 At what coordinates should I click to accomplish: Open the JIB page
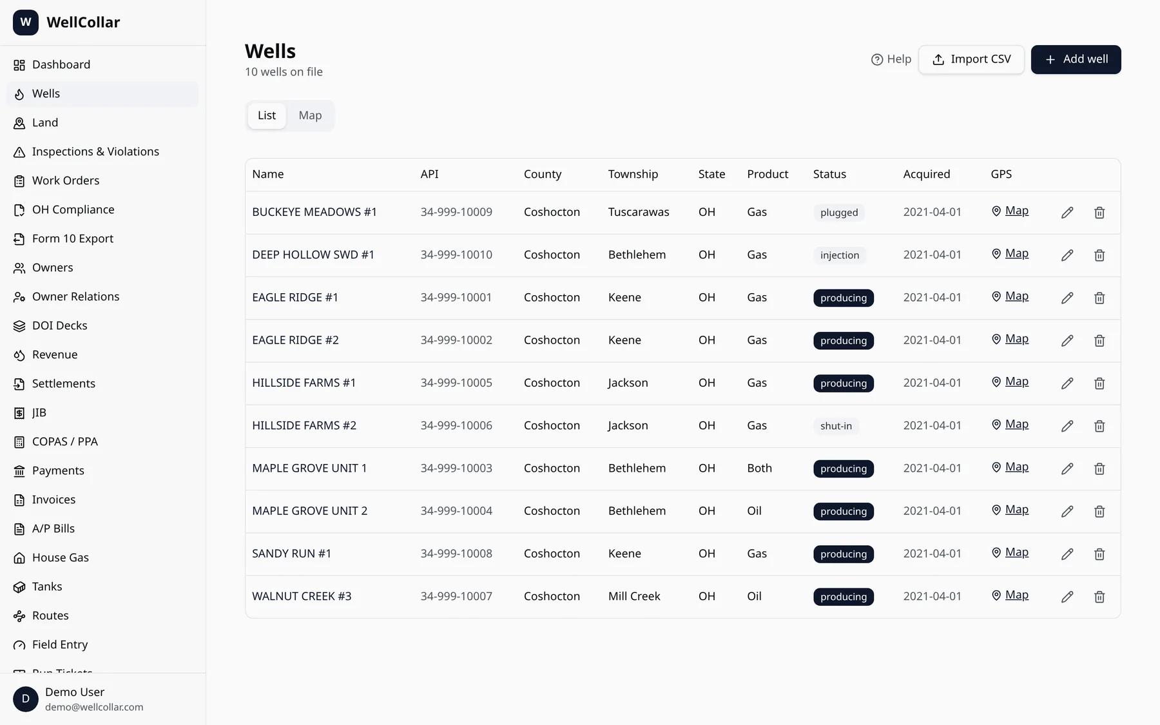103,413
